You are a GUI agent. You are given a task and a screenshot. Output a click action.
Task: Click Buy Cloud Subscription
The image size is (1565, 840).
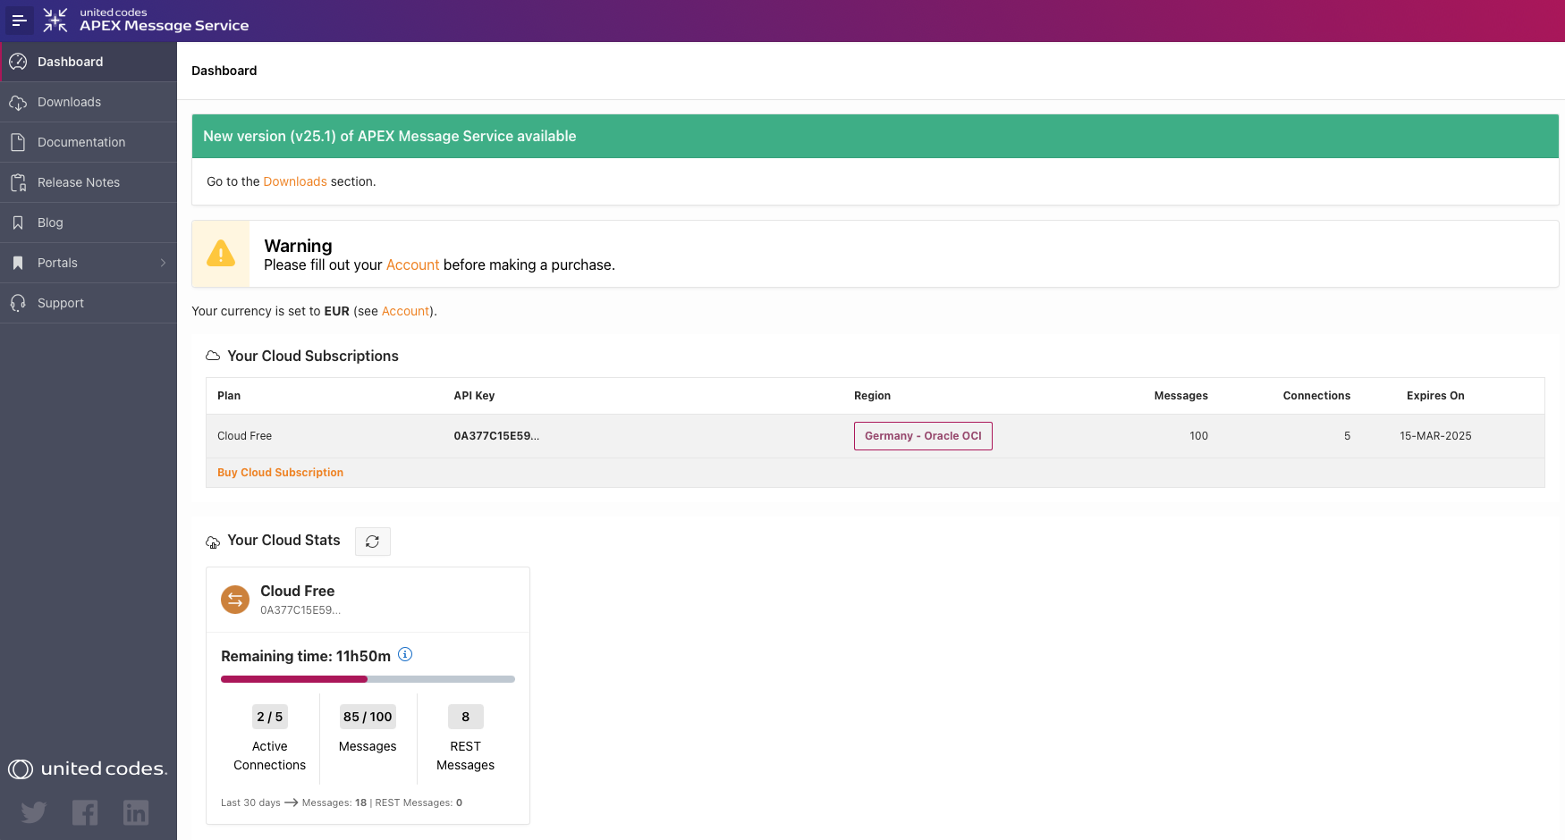pyautogui.click(x=280, y=473)
